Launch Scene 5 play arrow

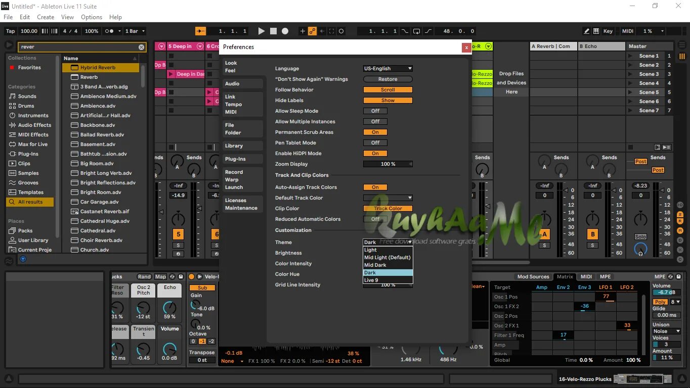coord(630,92)
